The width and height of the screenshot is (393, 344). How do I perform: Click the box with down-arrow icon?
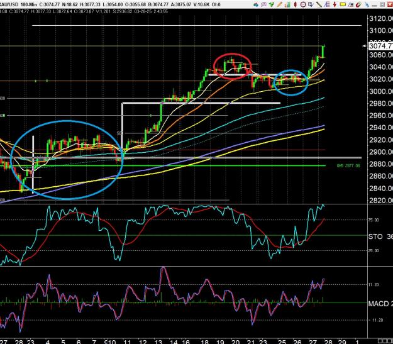click(311, 4)
